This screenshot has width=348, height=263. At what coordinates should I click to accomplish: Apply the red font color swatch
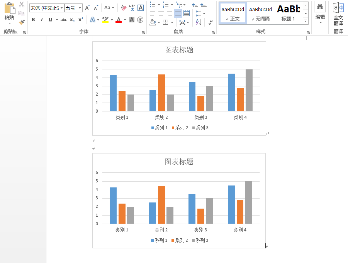coord(118,20)
